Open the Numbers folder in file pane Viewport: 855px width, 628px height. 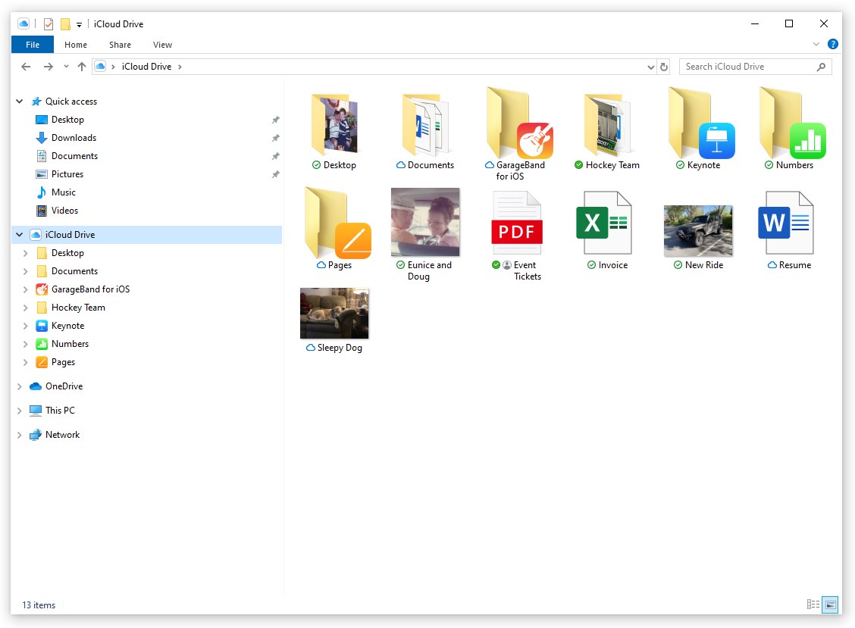coord(792,123)
